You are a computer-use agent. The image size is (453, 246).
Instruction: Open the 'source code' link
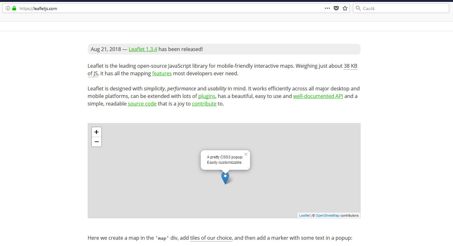(142, 103)
